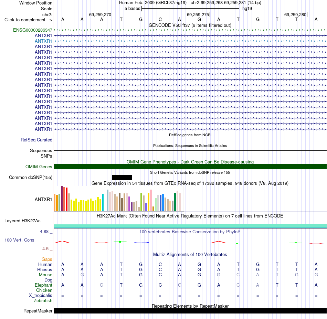Select the 'Human' alignment row label
Image resolution: width=327 pixels, height=319 pixels.
[x=45, y=265]
